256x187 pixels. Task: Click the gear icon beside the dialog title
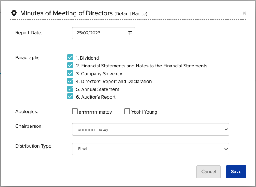14,13
